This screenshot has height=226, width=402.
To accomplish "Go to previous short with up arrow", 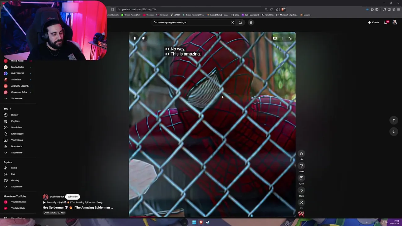I will click(x=394, y=120).
